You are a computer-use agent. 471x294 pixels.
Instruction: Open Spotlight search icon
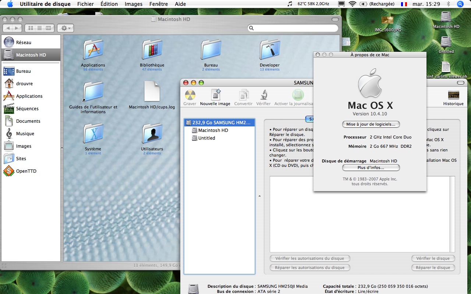460,4
